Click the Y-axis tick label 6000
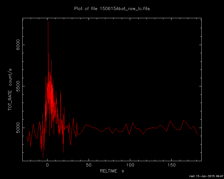 [x=18, y=45]
